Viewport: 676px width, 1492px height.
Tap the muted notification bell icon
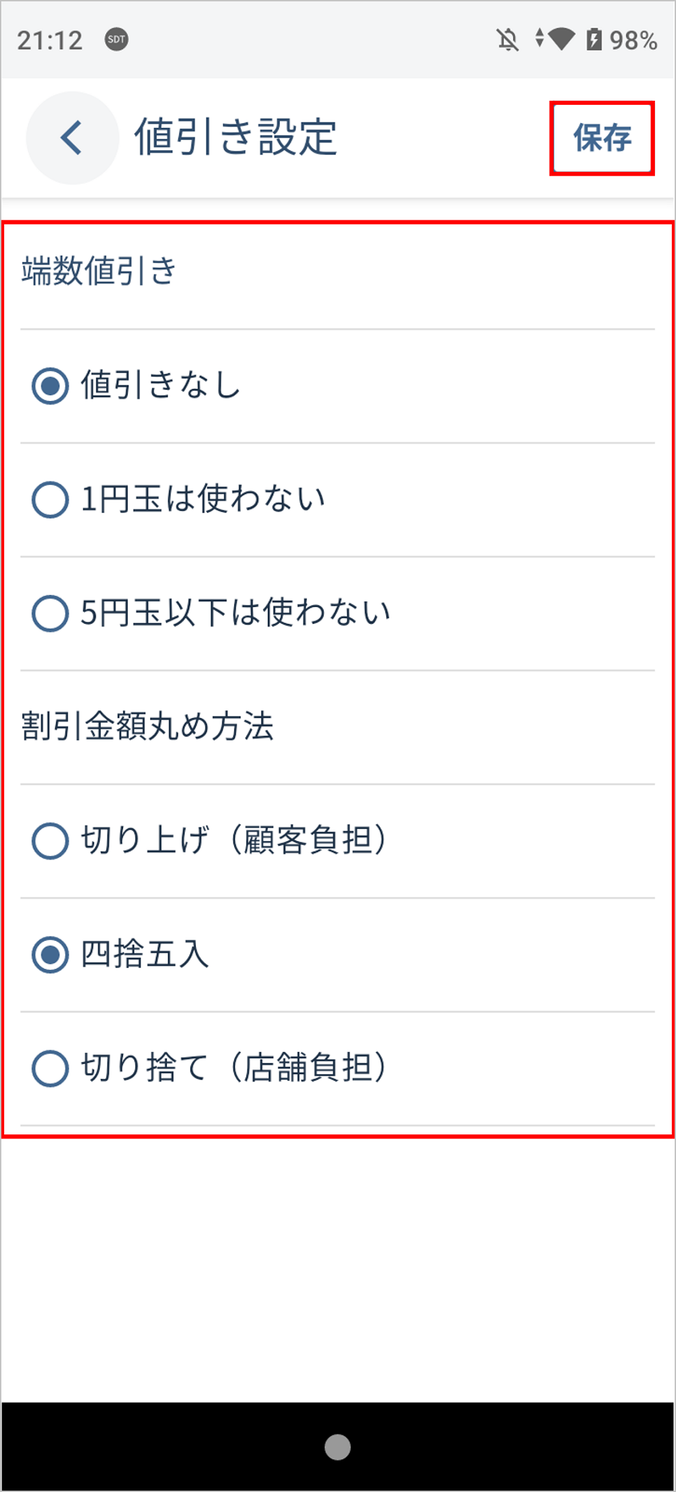click(x=508, y=40)
